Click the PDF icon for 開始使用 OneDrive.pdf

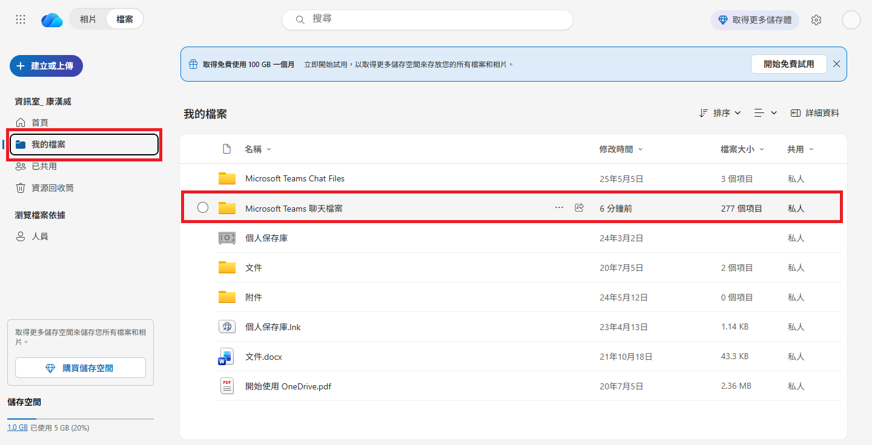click(x=226, y=386)
